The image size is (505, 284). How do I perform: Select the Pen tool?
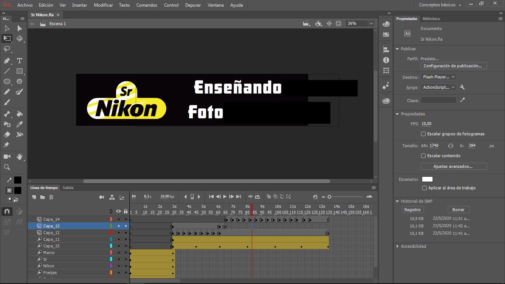pyautogui.click(x=7, y=61)
